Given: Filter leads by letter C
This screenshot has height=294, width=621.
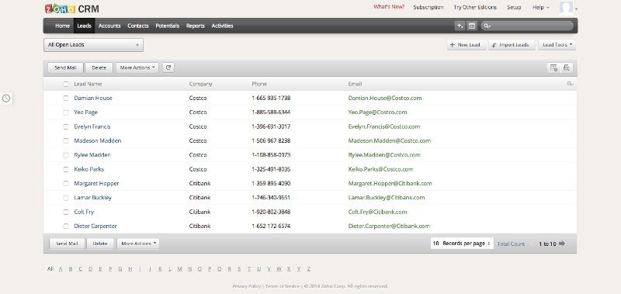Looking at the screenshot, I should (81, 268).
